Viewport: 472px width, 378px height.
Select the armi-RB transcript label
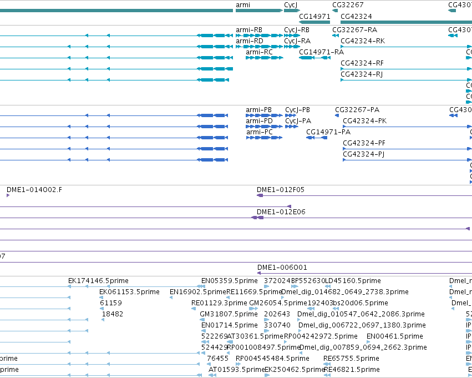point(249,30)
